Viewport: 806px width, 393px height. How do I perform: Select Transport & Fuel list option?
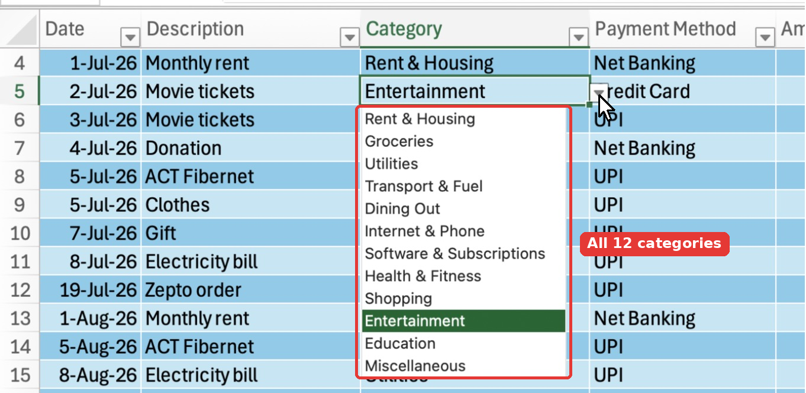click(463, 186)
